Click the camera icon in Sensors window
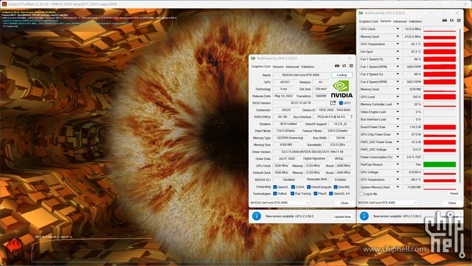 pyautogui.click(x=445, y=21)
